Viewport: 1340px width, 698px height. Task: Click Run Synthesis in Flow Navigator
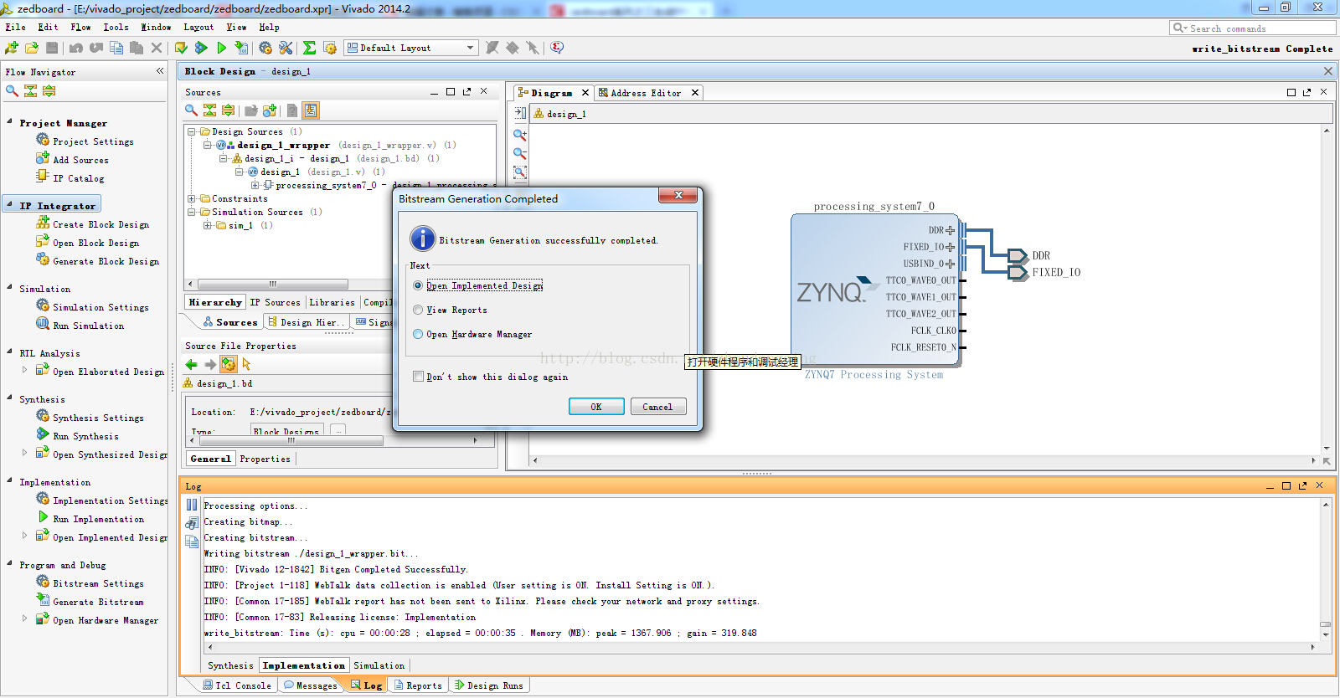tap(85, 436)
